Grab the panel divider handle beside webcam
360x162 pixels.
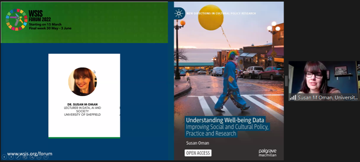[286, 81]
